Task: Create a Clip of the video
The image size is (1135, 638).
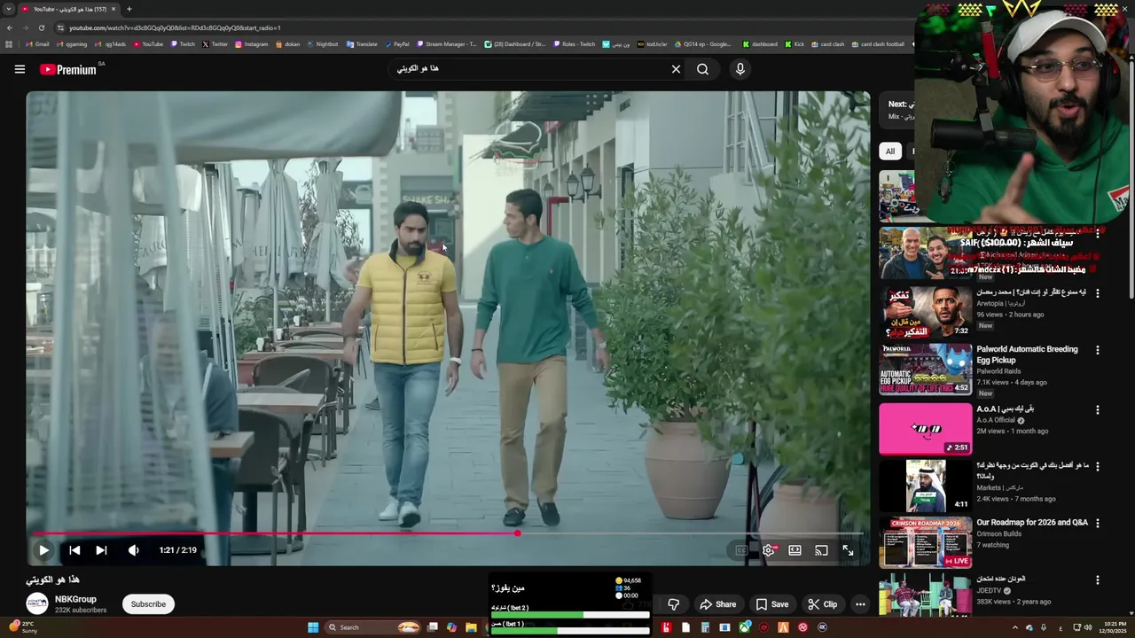Action: tap(822, 604)
